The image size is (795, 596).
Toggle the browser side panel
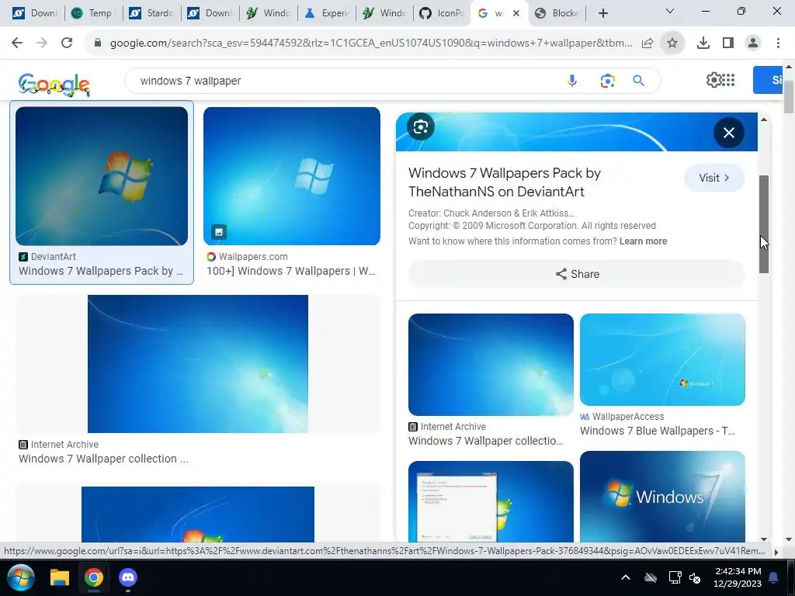[x=728, y=43]
